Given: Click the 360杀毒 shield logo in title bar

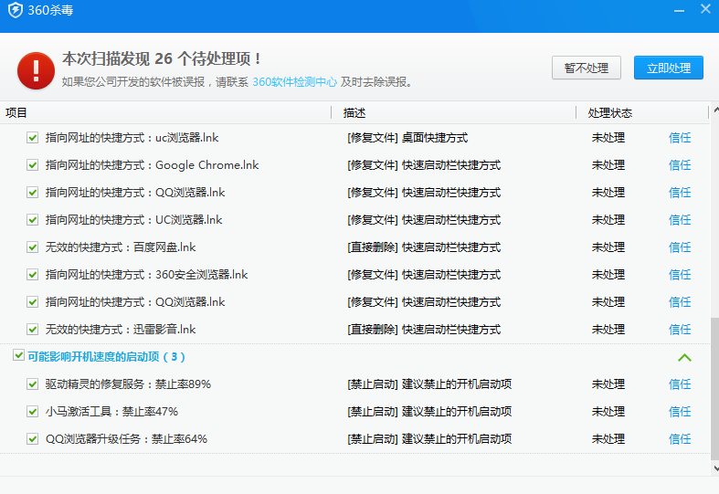Looking at the screenshot, I should (x=15, y=10).
